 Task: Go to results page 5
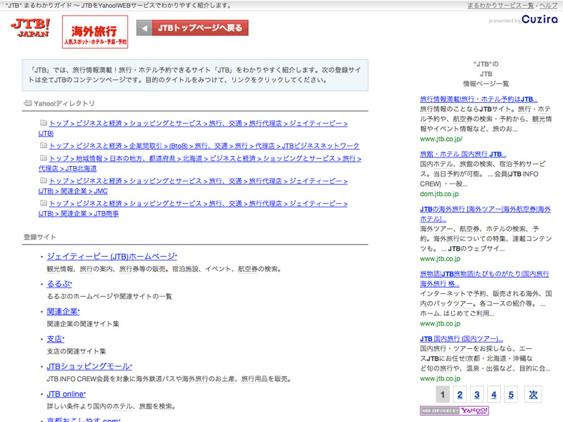pyautogui.click(x=511, y=395)
